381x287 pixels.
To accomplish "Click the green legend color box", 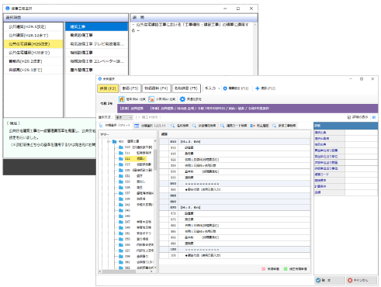I will tap(286, 269).
